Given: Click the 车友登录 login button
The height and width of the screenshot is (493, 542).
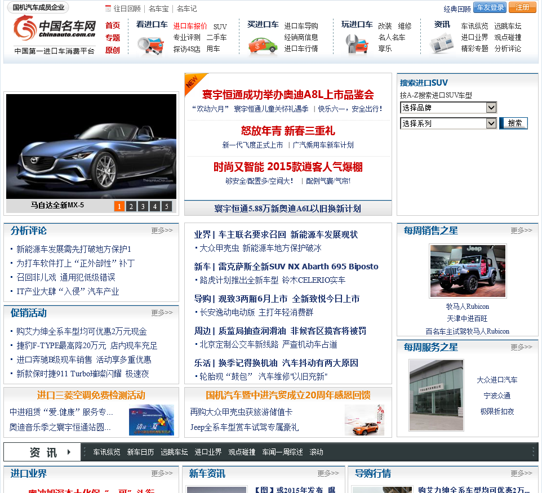Looking at the screenshot, I should click(490, 7).
